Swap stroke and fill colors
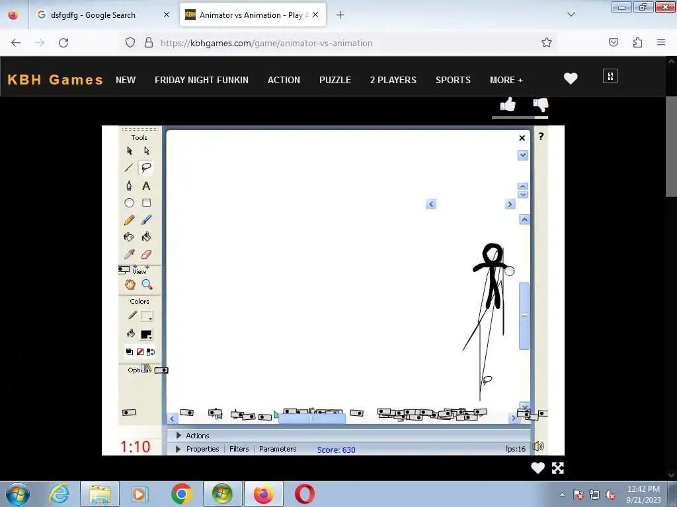The height and width of the screenshot is (507, 677). 151,352
